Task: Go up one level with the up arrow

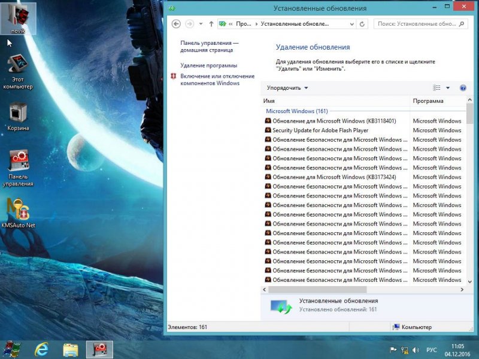Action: click(x=211, y=24)
